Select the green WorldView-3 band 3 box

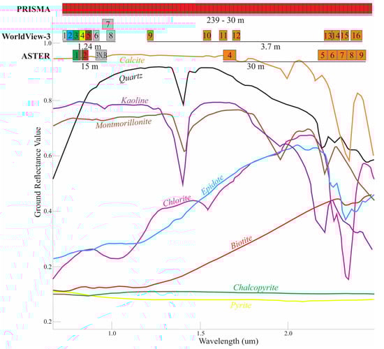(x=76, y=36)
